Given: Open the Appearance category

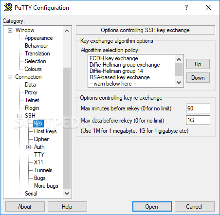Looking at the screenshot, I should [39, 38].
